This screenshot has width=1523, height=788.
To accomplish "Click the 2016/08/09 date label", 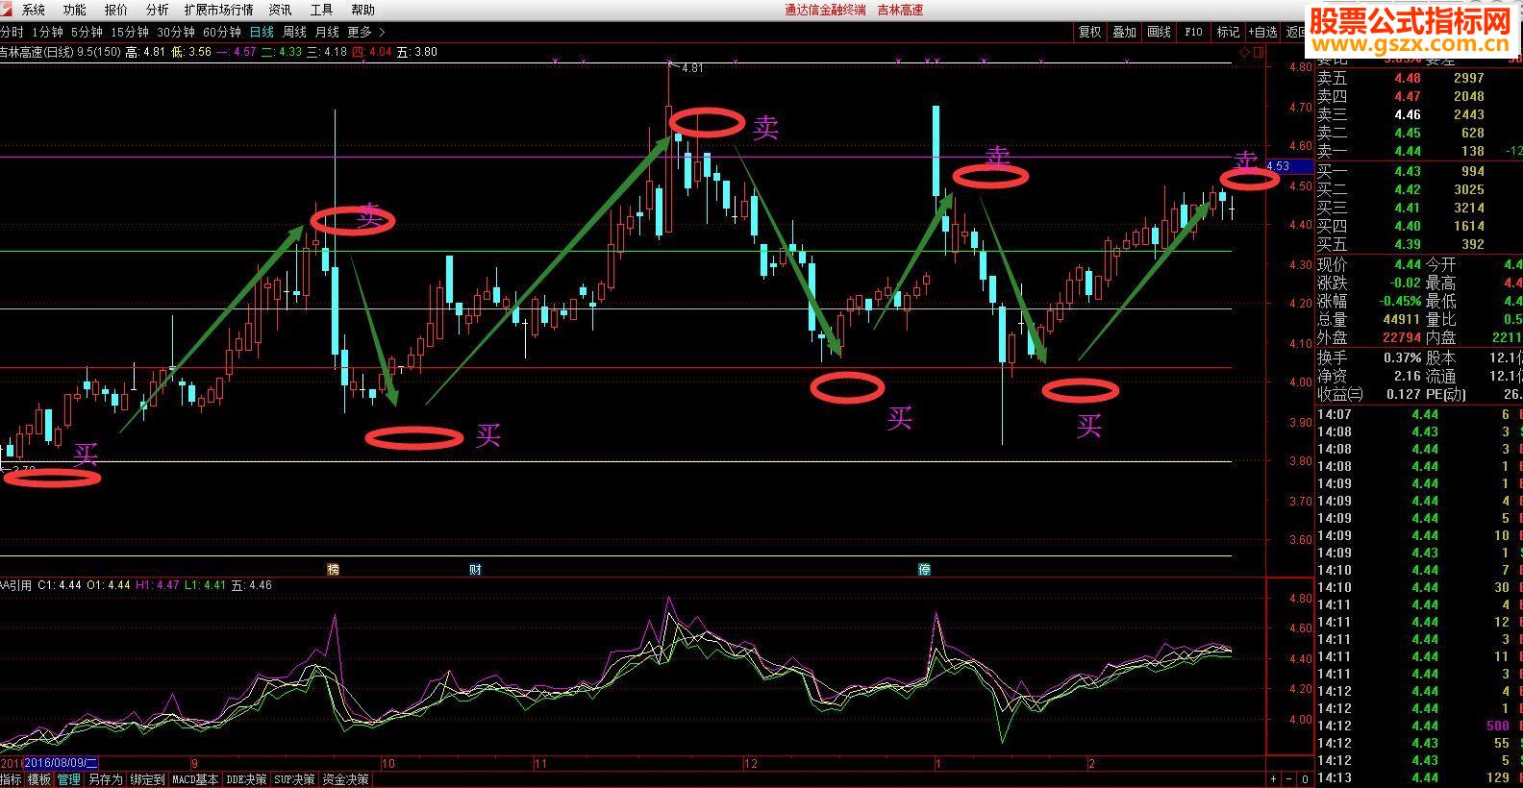I will (x=61, y=763).
